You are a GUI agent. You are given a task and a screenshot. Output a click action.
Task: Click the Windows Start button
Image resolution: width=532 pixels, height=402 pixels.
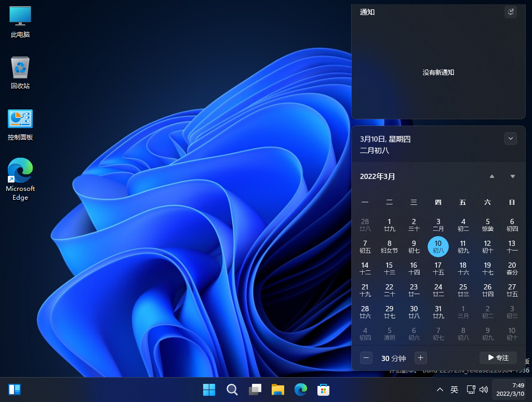tap(209, 389)
